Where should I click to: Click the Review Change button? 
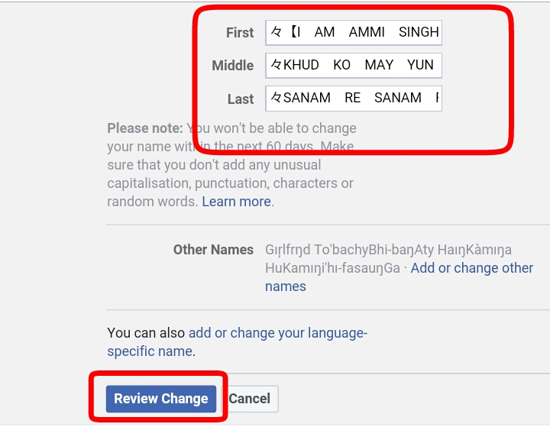pyautogui.click(x=161, y=399)
